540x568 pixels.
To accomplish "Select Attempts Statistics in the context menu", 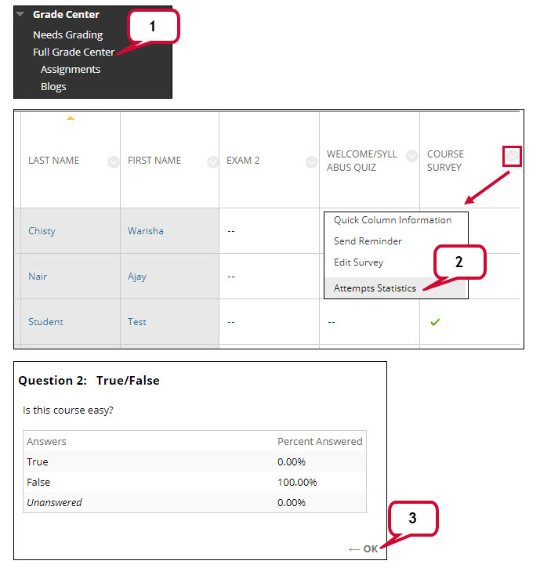I will 375,288.
